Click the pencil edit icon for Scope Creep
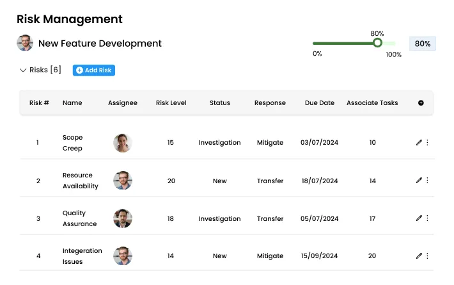The height and width of the screenshot is (285, 454). (x=419, y=143)
